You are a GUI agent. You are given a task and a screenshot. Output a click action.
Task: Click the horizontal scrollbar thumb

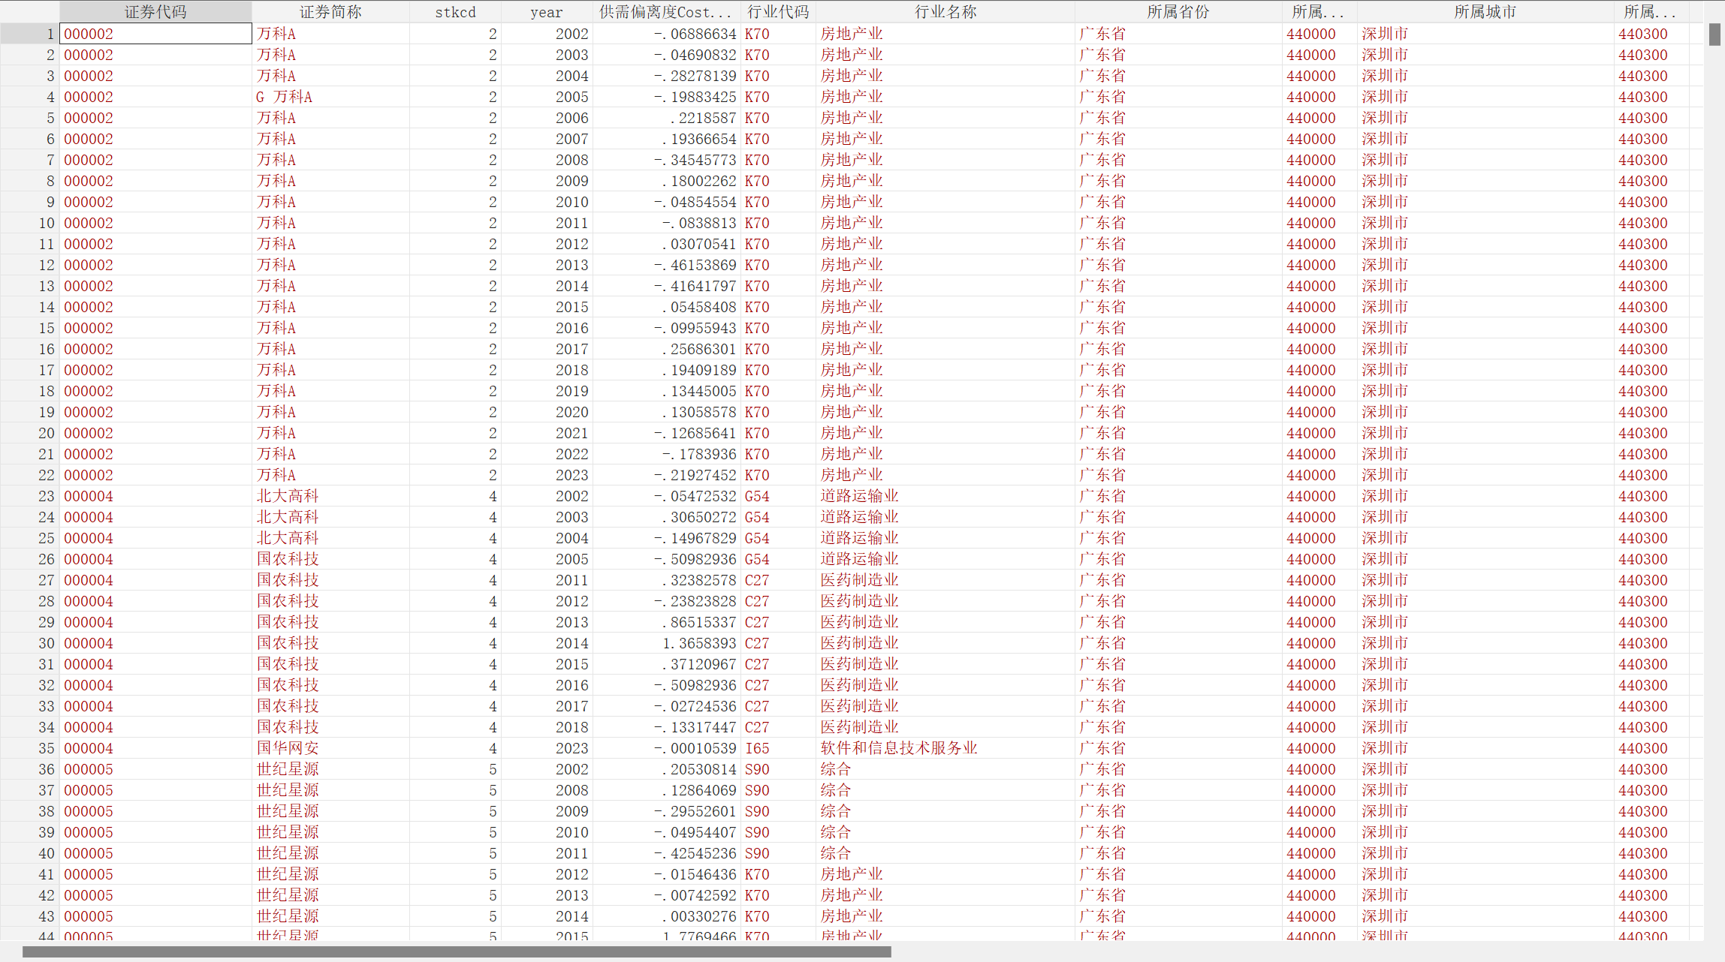click(457, 951)
